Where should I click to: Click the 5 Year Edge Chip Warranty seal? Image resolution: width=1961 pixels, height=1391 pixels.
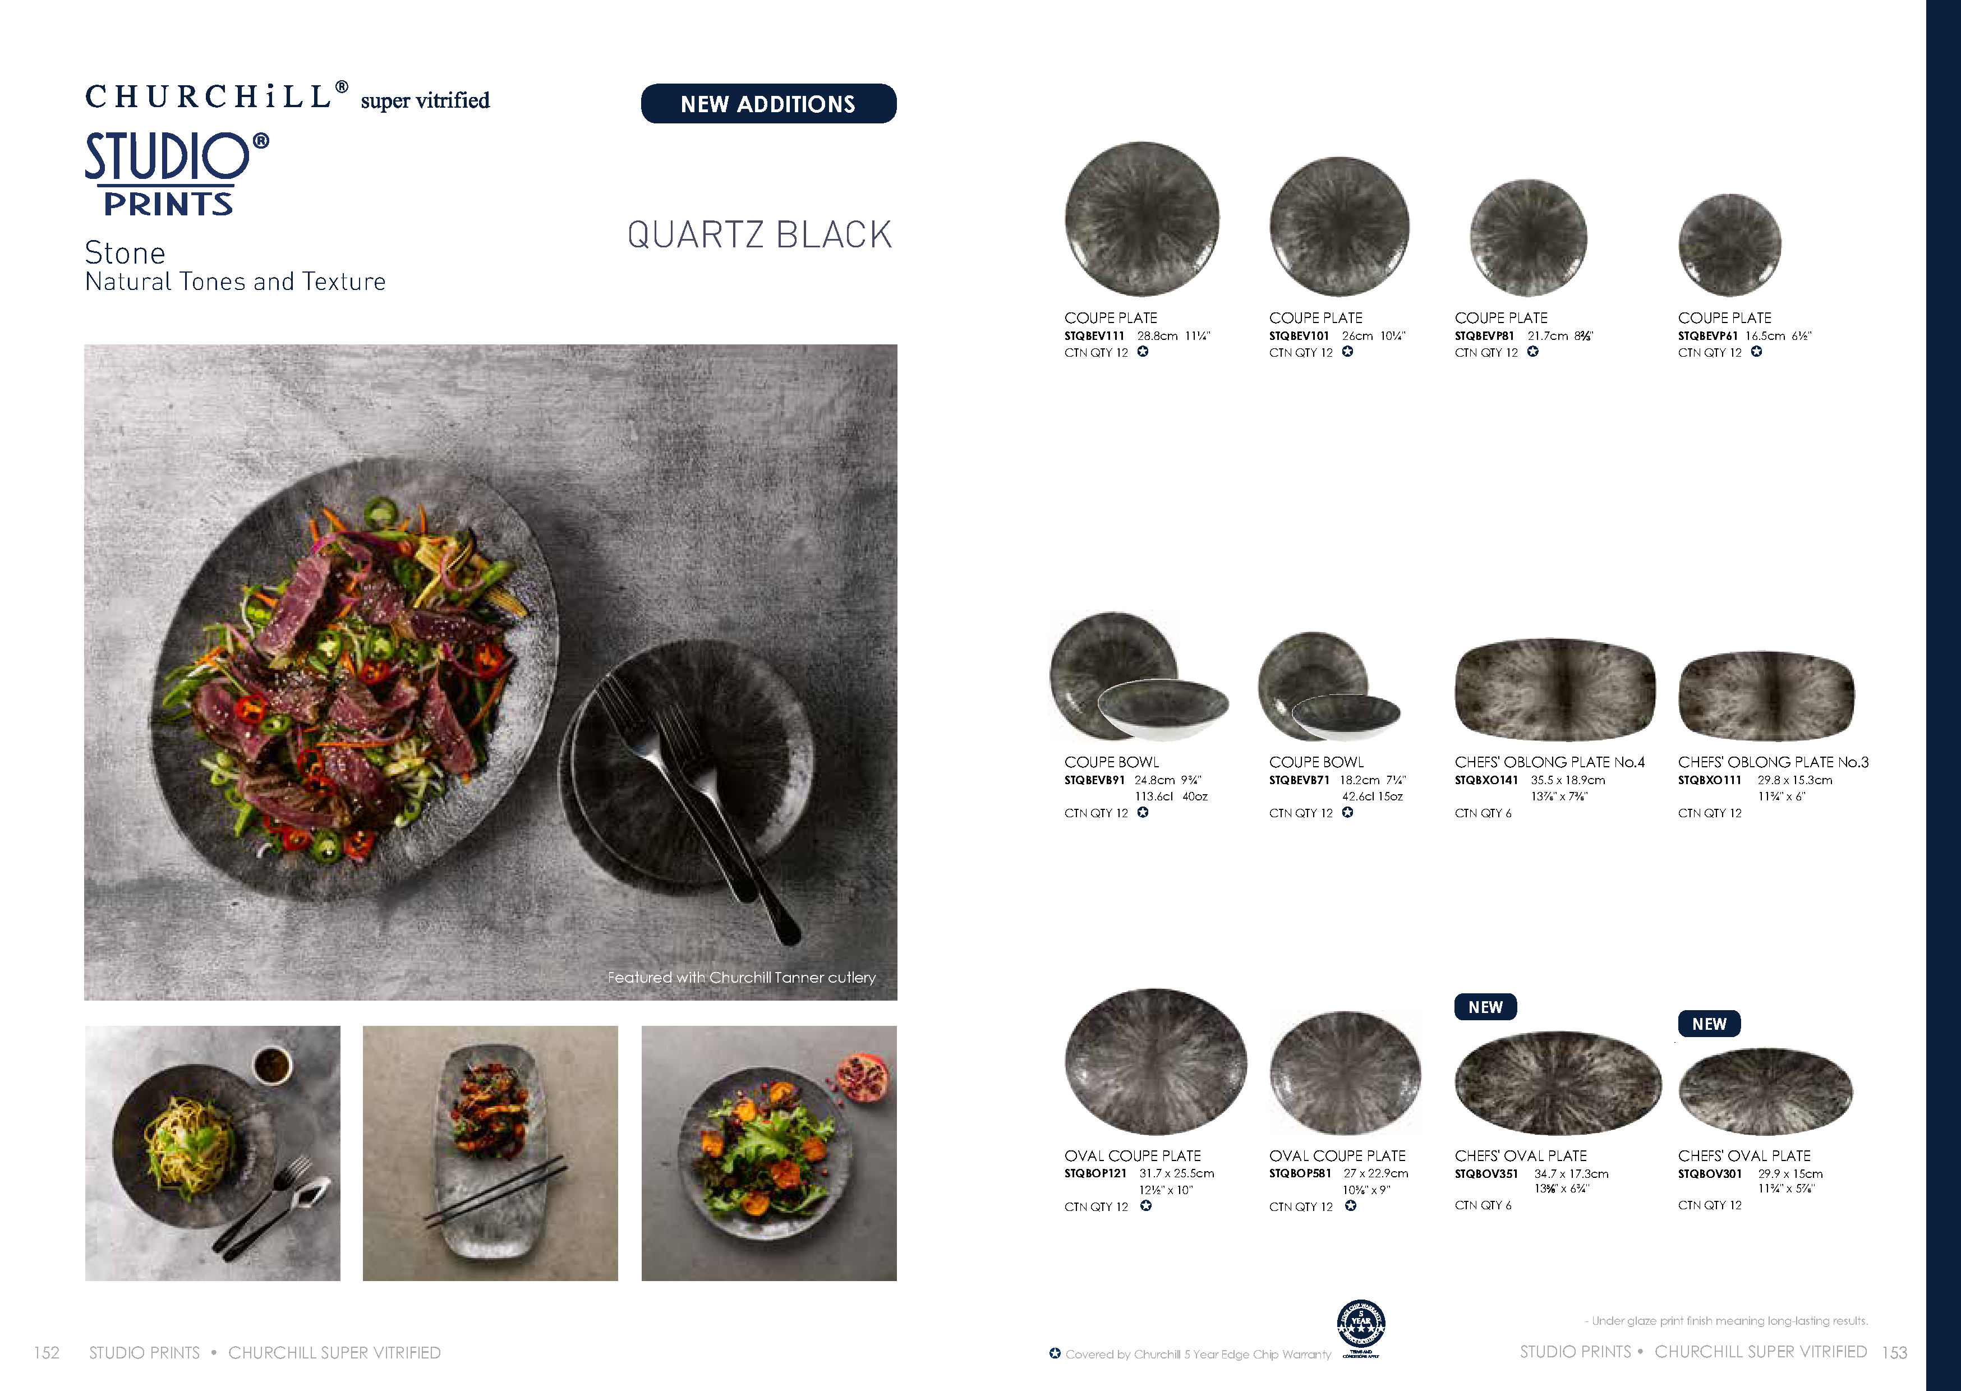pos(1361,1328)
